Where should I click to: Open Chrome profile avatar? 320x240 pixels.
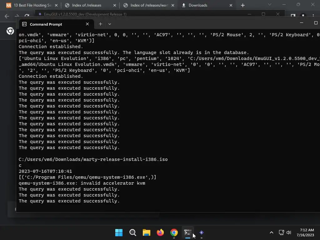303,16
